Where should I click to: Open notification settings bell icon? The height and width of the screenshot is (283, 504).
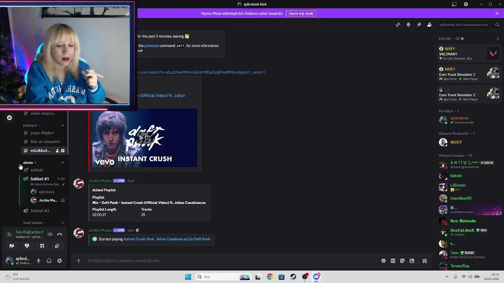tap(408, 24)
